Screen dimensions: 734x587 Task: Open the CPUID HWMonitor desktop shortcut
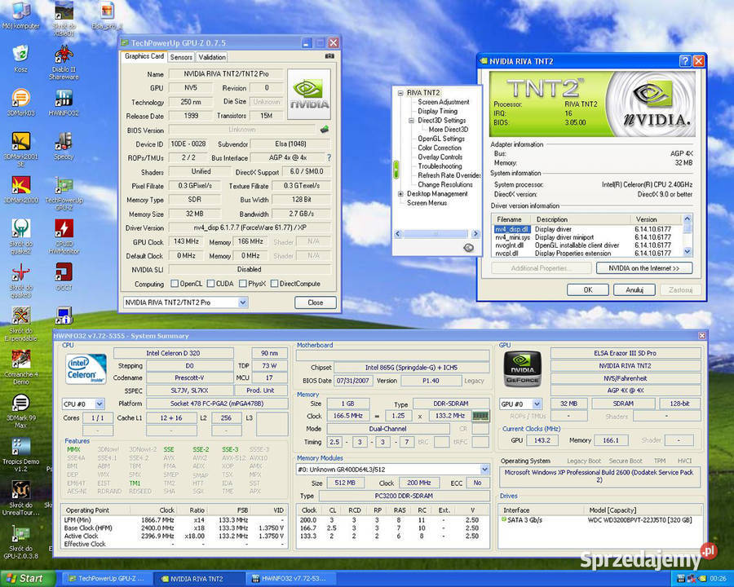click(64, 236)
